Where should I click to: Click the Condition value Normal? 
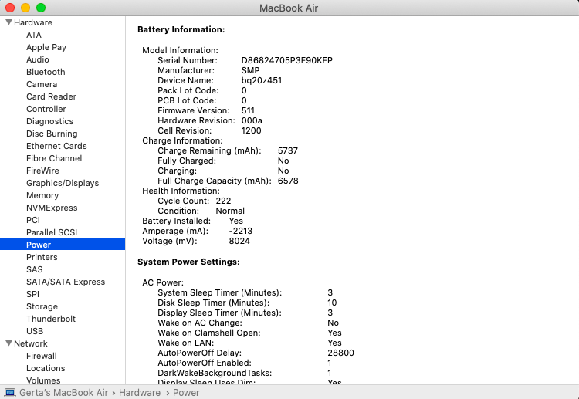(x=230, y=211)
